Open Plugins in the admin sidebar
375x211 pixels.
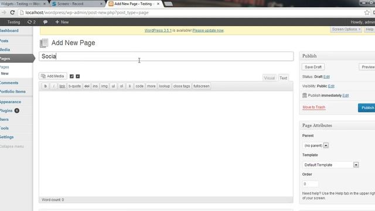6,111
